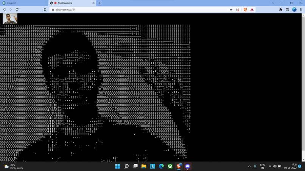Open Task View in taskbar

[135, 166]
